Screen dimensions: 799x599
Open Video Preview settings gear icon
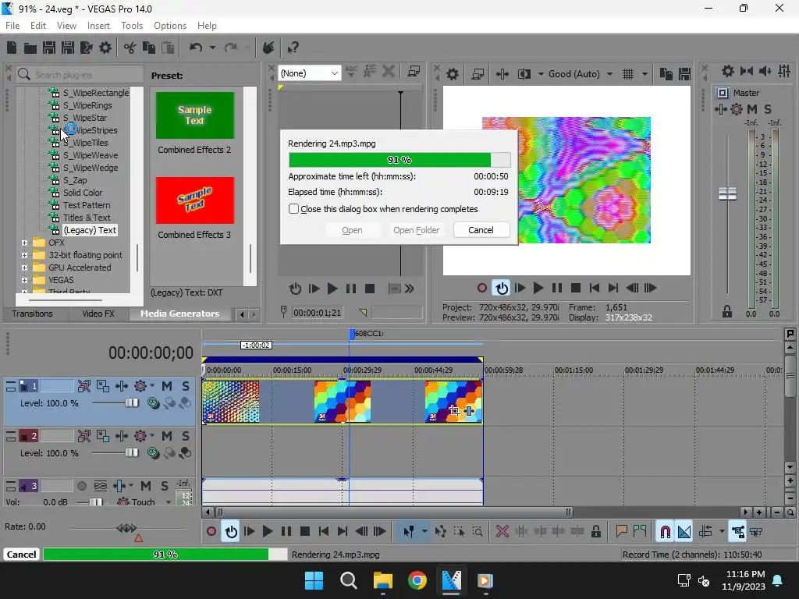click(x=453, y=74)
